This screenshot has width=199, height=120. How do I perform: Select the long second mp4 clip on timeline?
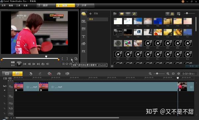tap(108, 87)
